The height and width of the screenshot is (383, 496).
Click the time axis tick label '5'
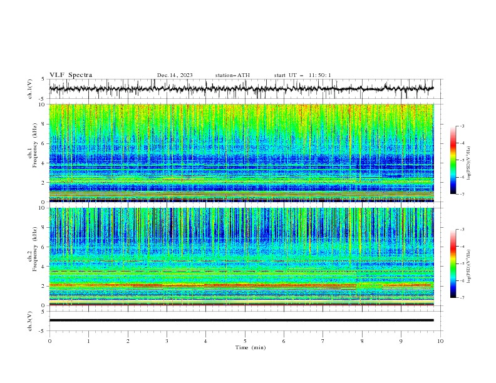coord(245,341)
